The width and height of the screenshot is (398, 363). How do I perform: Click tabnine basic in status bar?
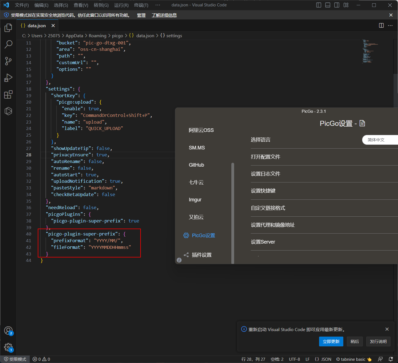point(354,359)
